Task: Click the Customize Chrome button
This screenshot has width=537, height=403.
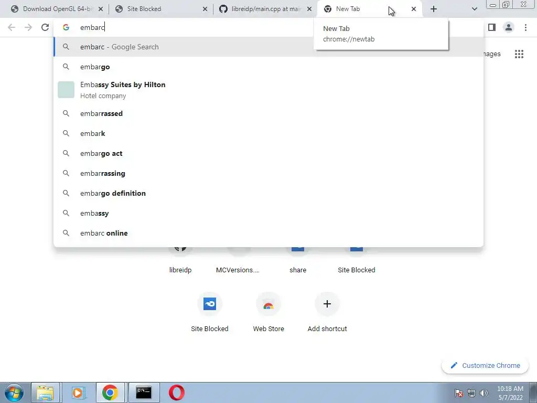Action: point(485,366)
